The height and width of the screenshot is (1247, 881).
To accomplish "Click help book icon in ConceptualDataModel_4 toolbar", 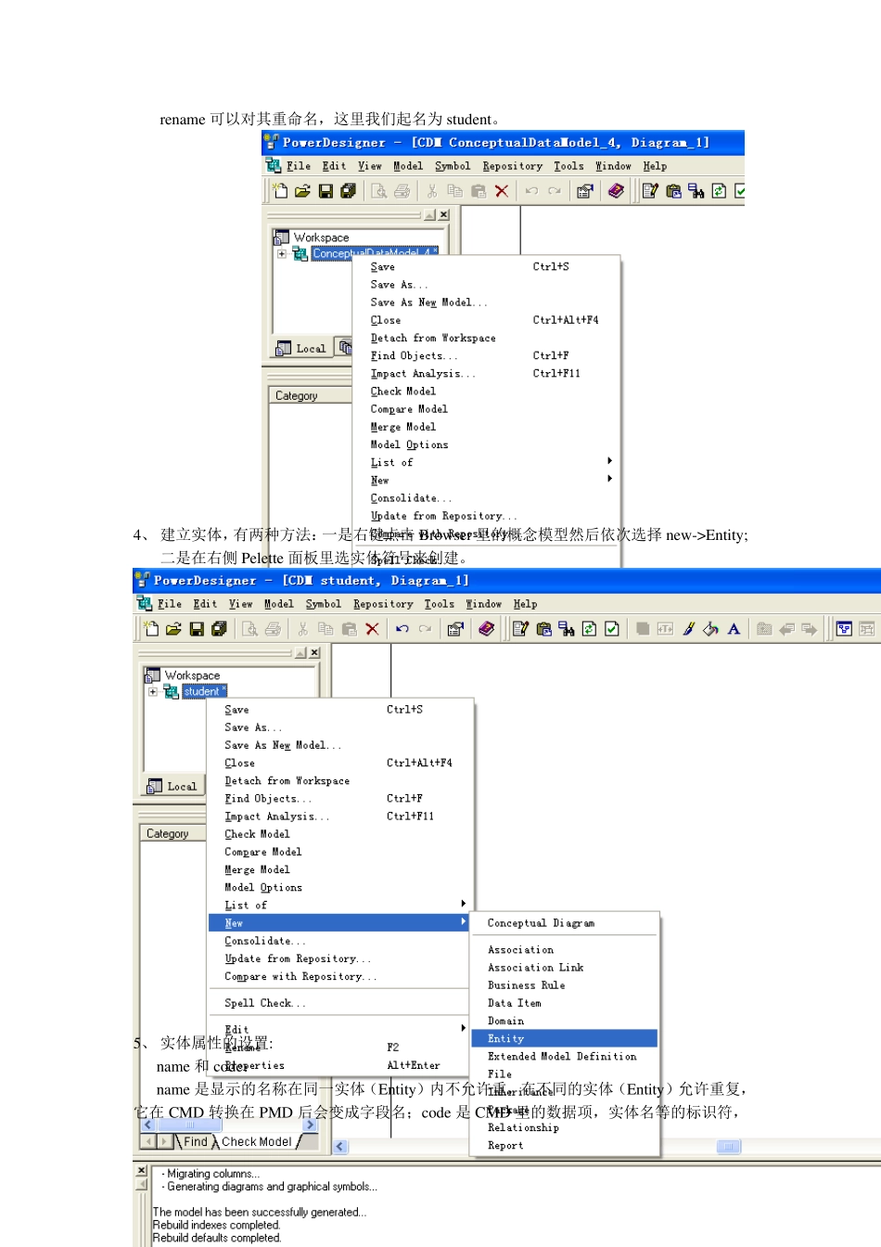I will 615,191.
